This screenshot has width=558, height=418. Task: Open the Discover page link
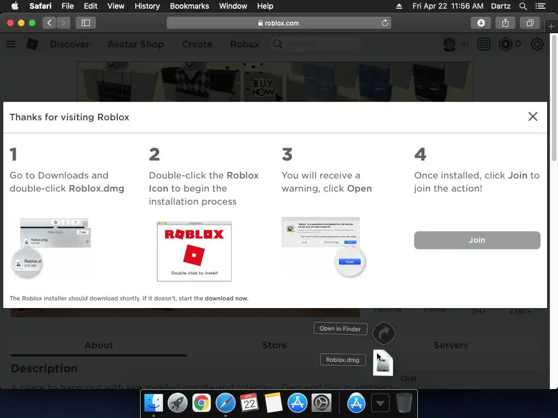pyautogui.click(x=69, y=44)
